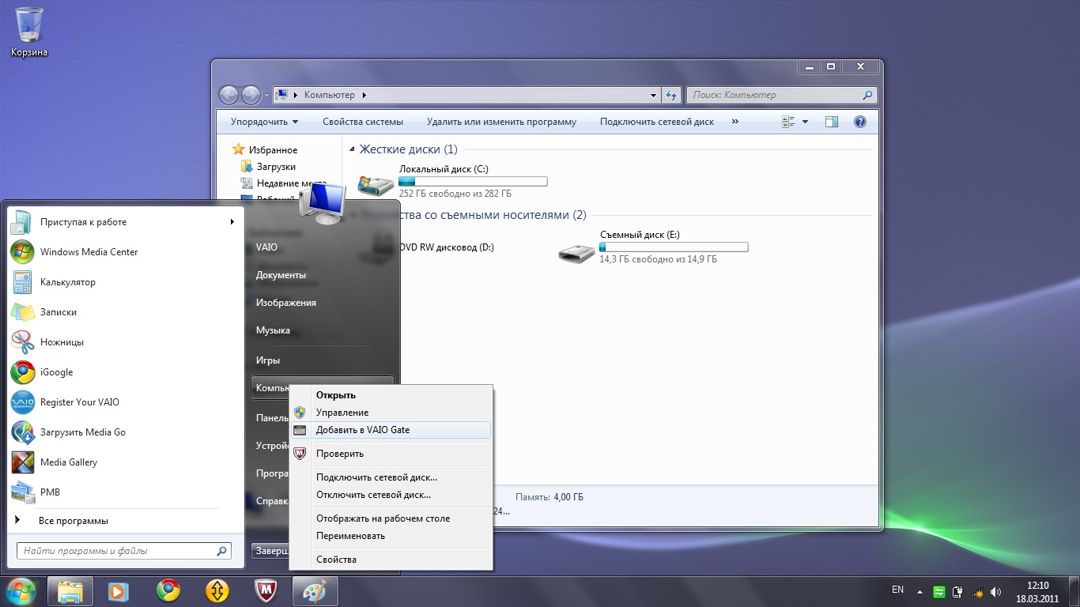The height and width of the screenshot is (607, 1080).
Task: Show more toolbar commands chevron
Action: coord(735,122)
